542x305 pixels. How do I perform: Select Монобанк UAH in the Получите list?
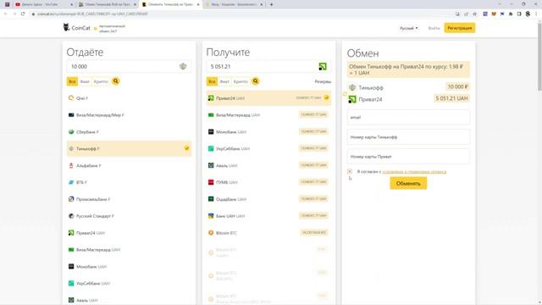click(268, 132)
